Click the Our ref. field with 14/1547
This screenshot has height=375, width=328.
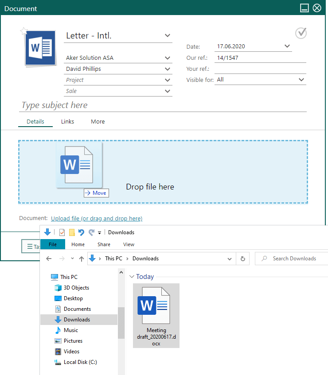[x=260, y=58]
